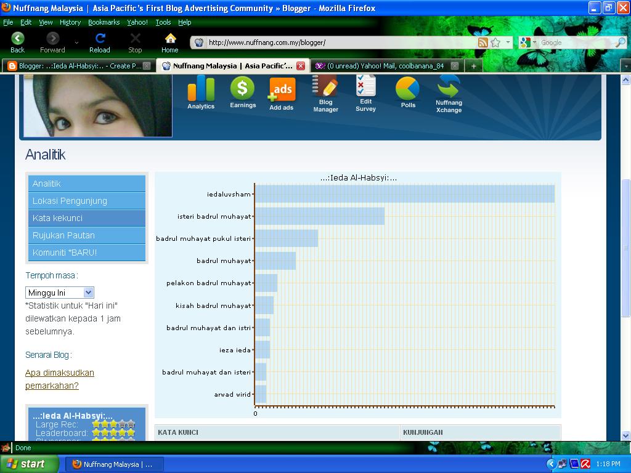Viewport: 631px width, 473px height.
Task: Click the iedaluvsham chart bar
Action: [x=405, y=194]
